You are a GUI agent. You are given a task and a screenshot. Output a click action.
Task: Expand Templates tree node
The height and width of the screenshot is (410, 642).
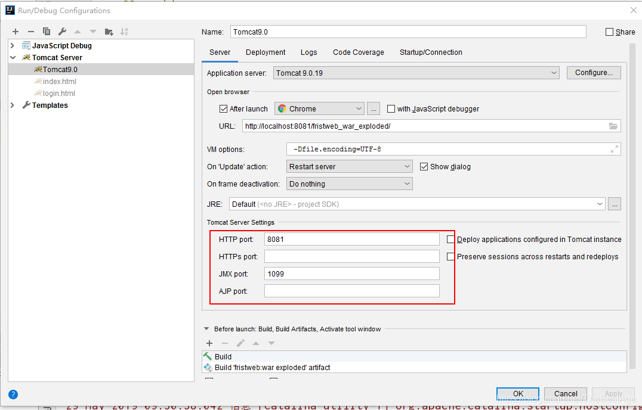tap(13, 105)
